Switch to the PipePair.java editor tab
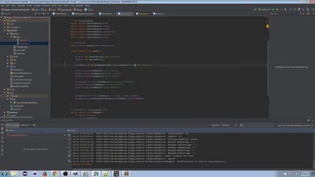 61,14
